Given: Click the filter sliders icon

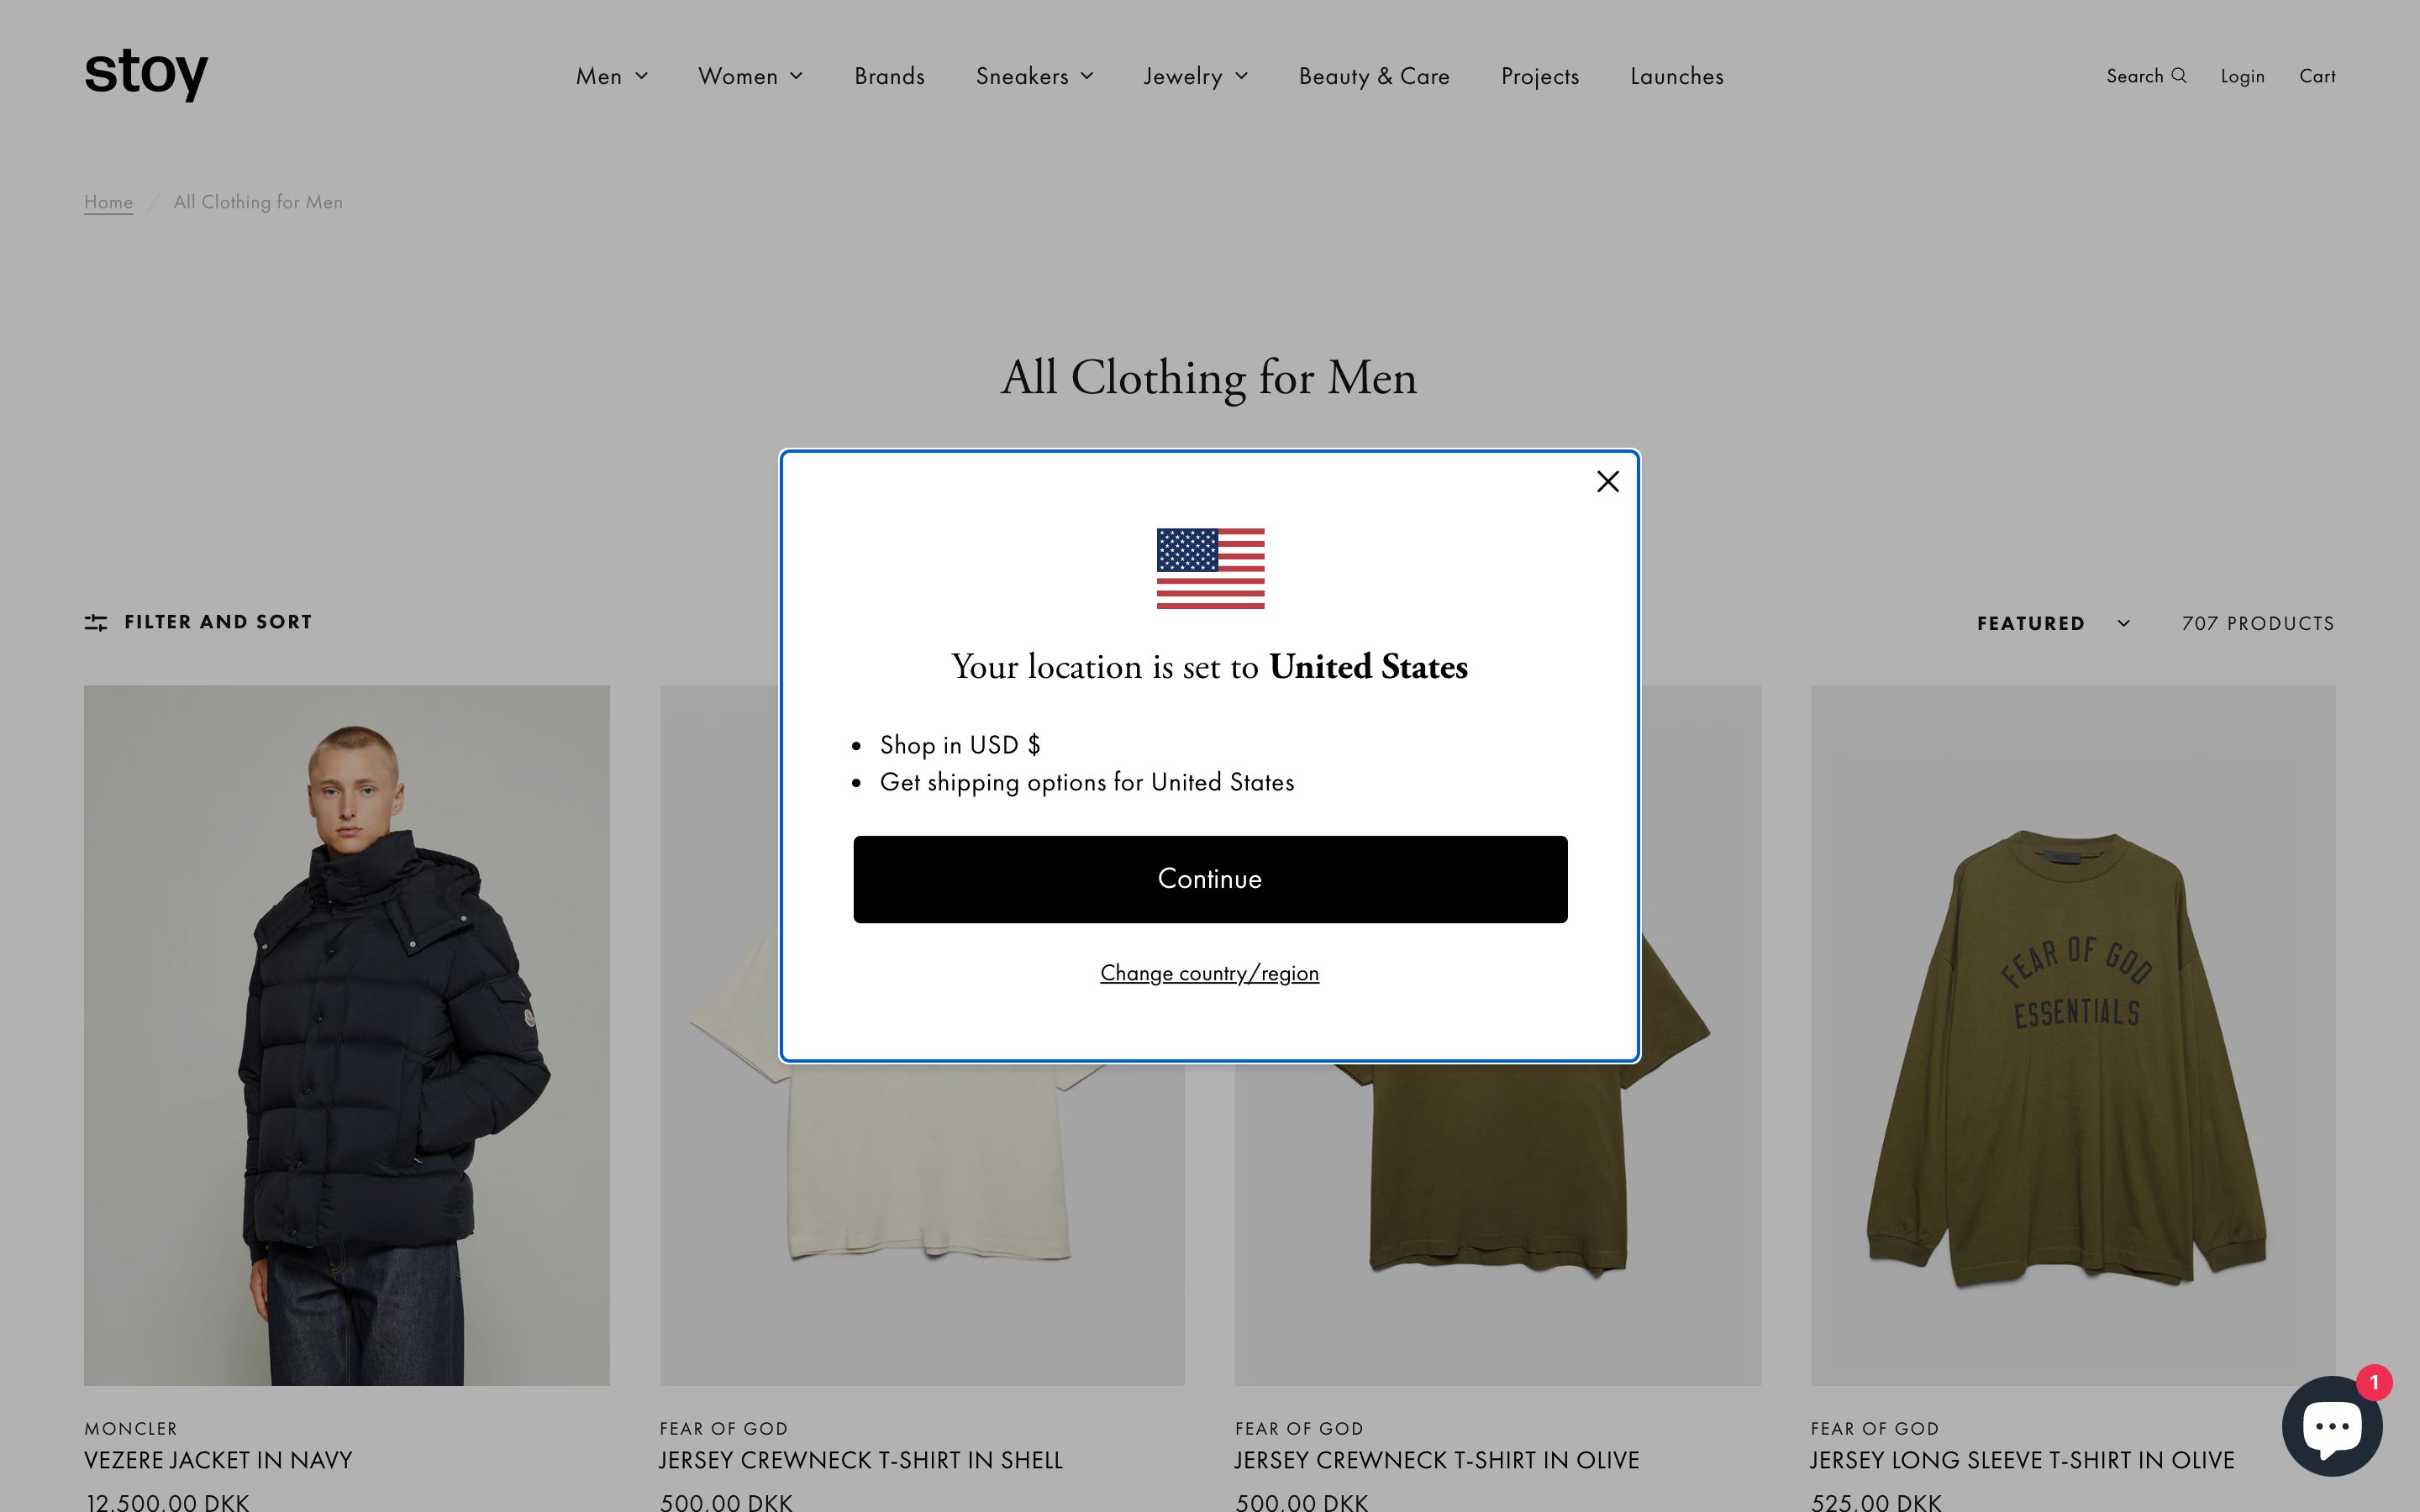Looking at the screenshot, I should tap(96, 622).
